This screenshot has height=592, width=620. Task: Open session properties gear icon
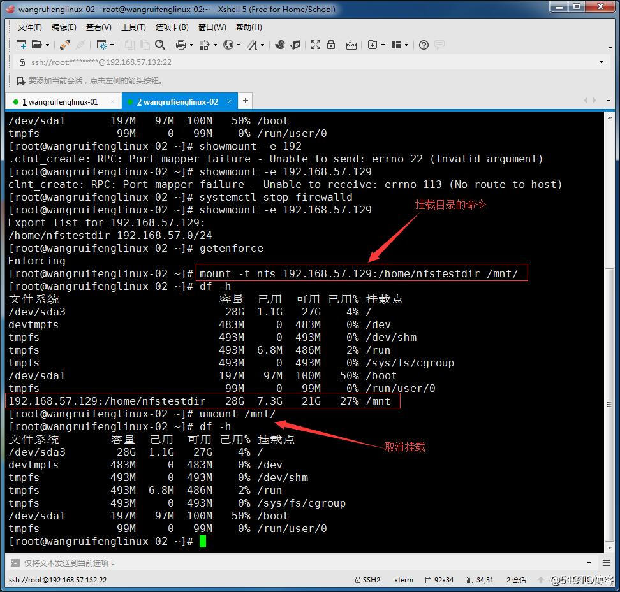point(101,45)
